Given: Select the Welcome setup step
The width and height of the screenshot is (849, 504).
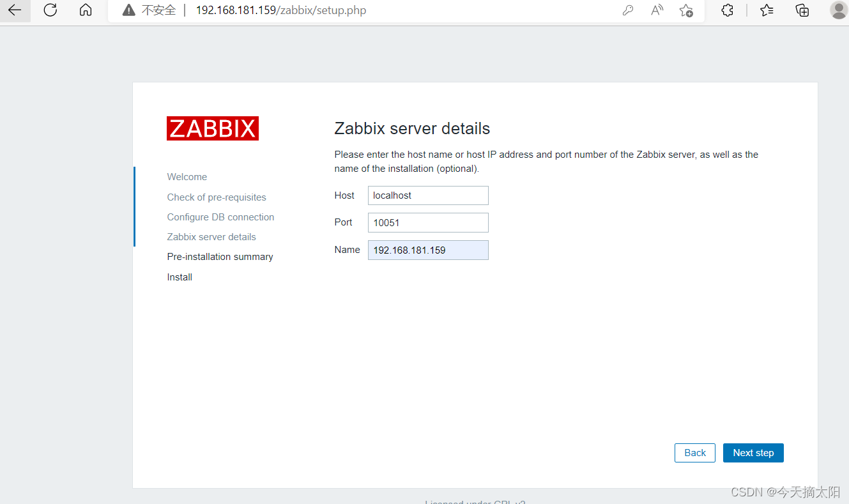Looking at the screenshot, I should pos(187,177).
